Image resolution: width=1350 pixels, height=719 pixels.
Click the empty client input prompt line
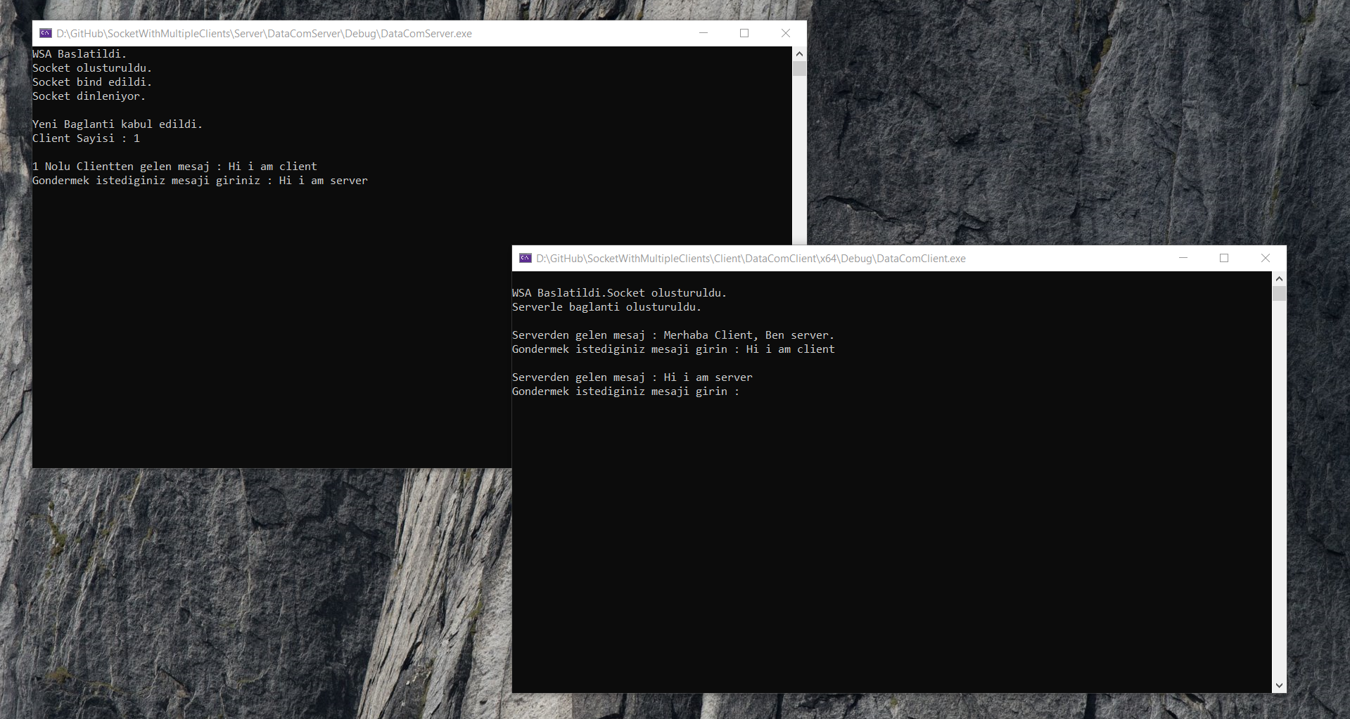click(x=625, y=391)
